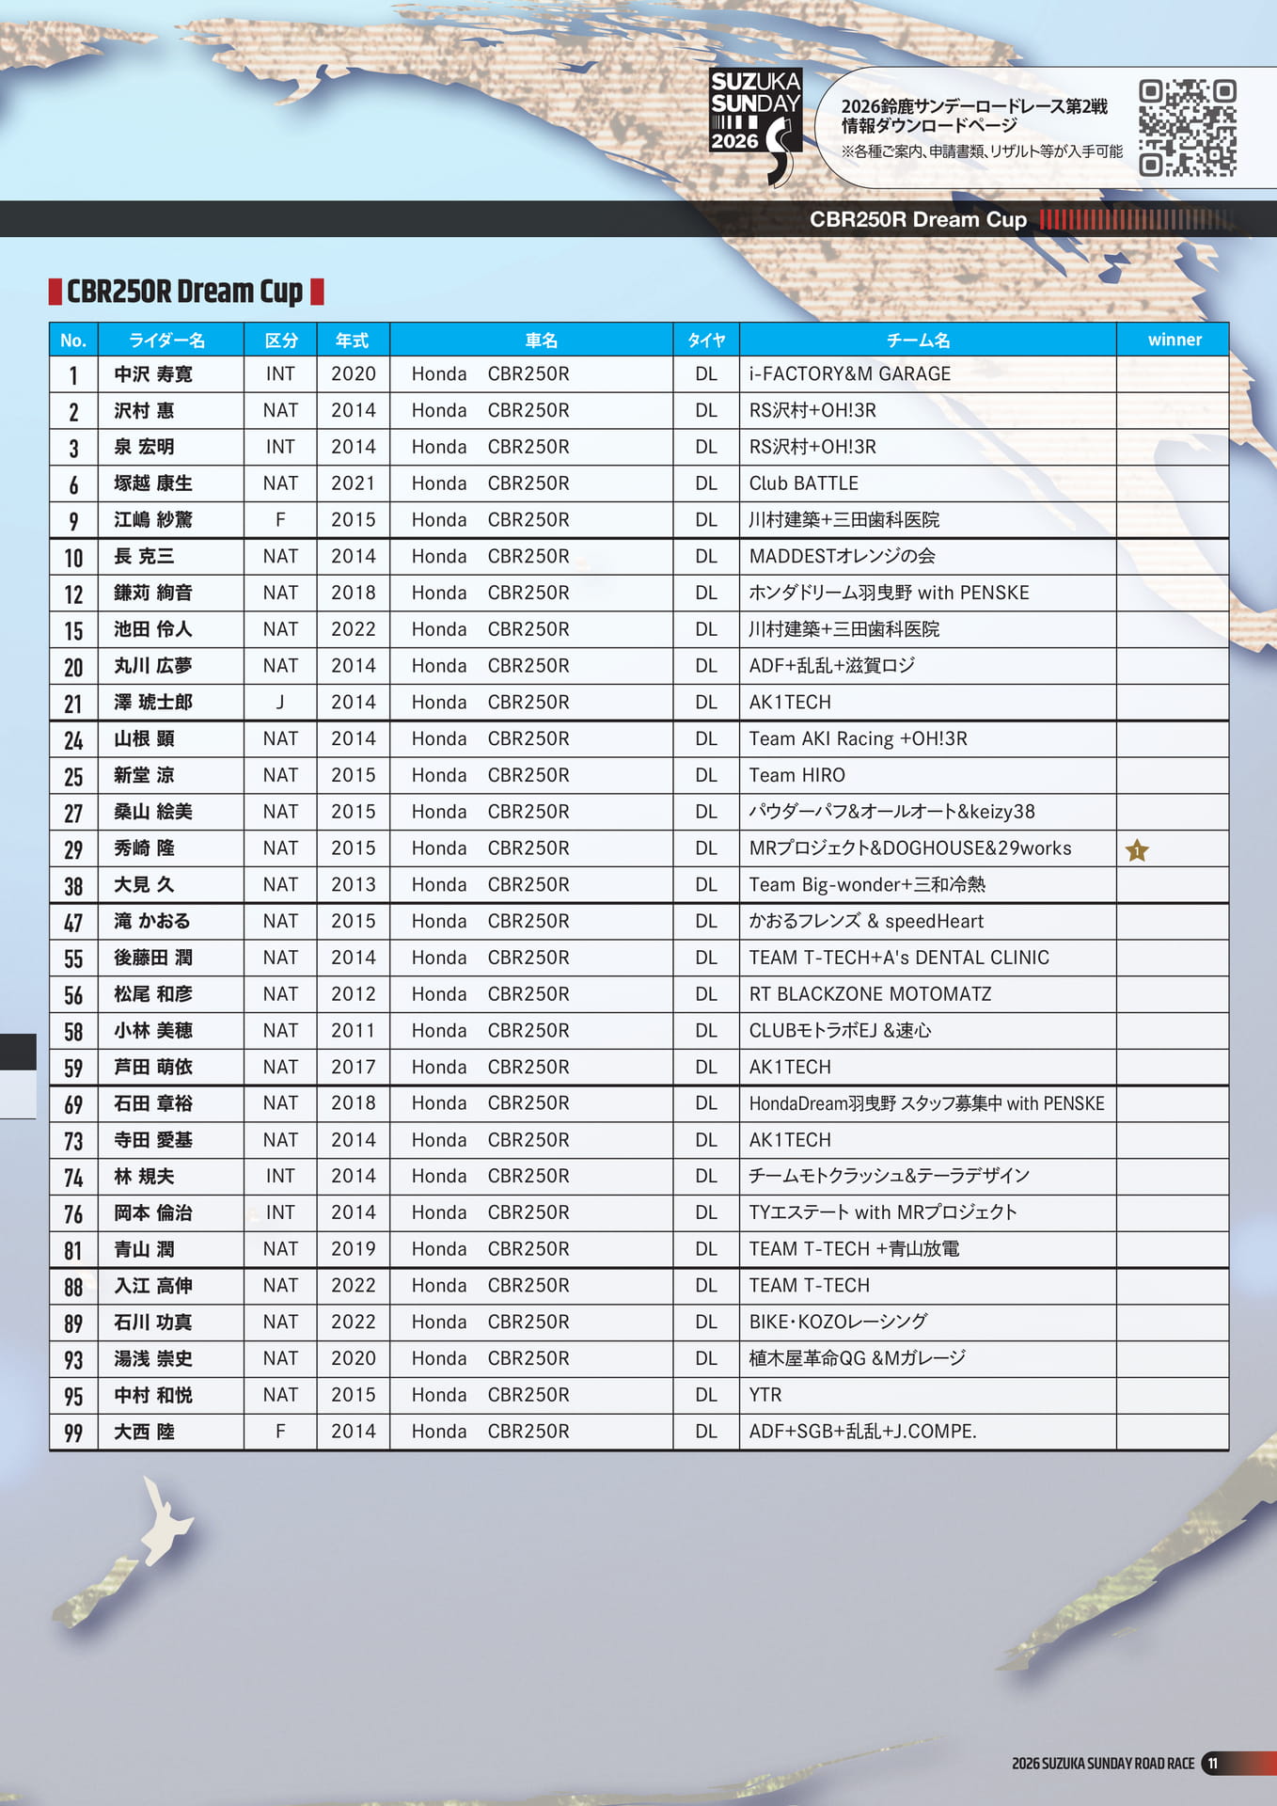Click team 植木屋革命QG &Mガレージ

coord(858,1359)
